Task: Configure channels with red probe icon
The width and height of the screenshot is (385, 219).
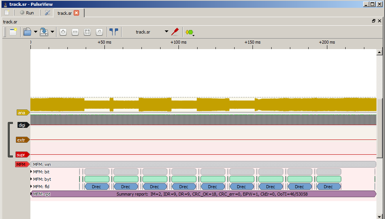Action: click(175, 32)
